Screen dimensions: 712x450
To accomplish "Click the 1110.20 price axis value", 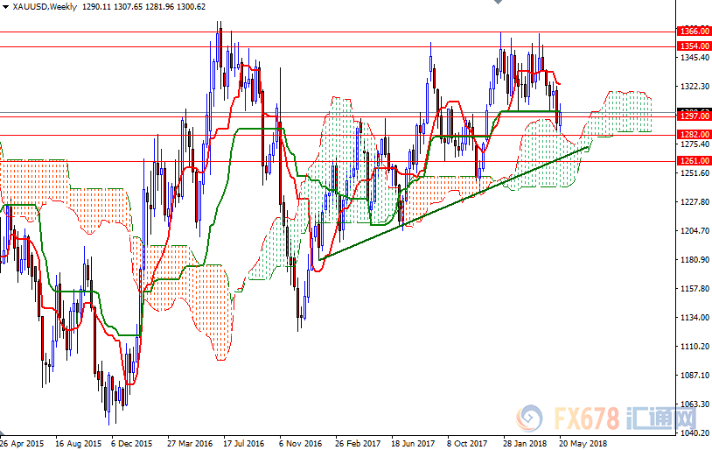I will click(693, 347).
